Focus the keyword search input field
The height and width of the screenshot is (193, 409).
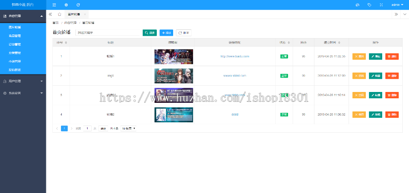108,33
